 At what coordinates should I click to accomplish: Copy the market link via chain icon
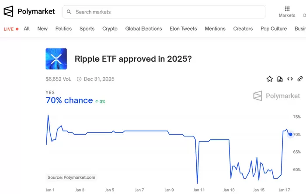(x=300, y=79)
